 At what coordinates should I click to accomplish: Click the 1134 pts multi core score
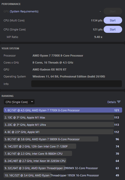coord(97,20)
